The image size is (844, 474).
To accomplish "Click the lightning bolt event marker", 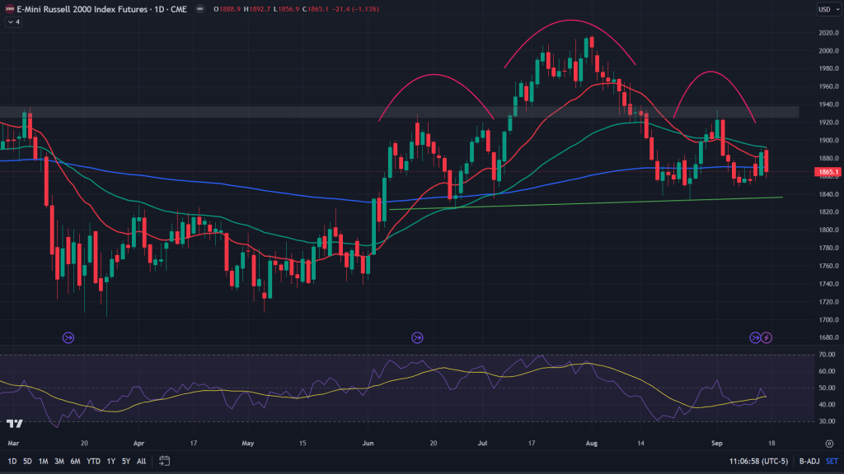I will pos(767,337).
